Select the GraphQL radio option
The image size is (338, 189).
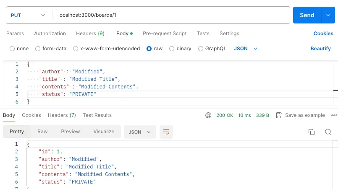(200, 49)
